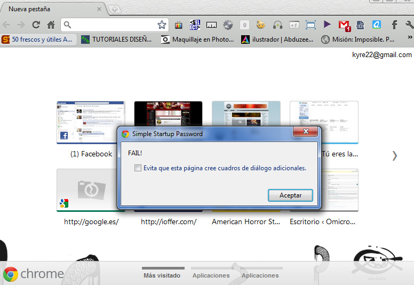
Task: Open the Facebook extension icon
Action: tap(394, 25)
